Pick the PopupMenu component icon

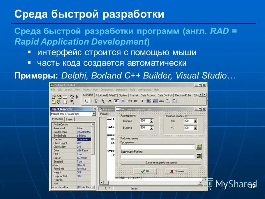pos(103,101)
